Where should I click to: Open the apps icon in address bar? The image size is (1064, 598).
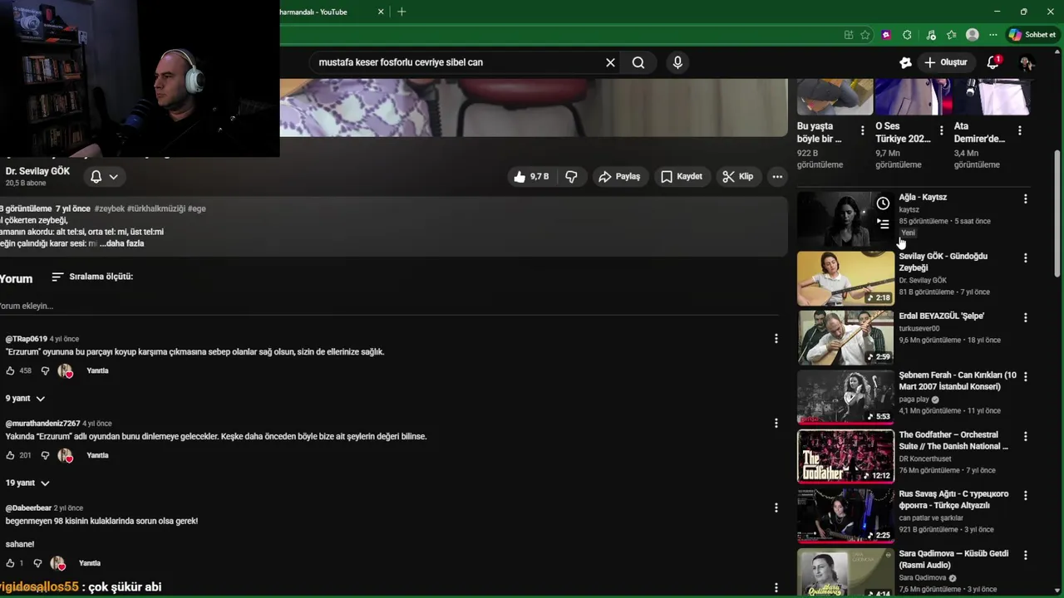pos(848,35)
